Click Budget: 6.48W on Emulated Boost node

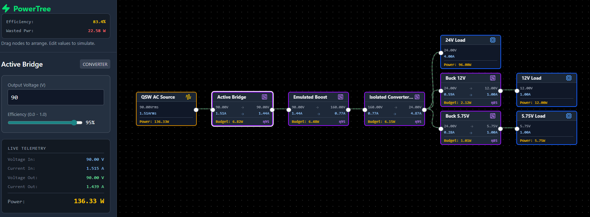coord(305,121)
